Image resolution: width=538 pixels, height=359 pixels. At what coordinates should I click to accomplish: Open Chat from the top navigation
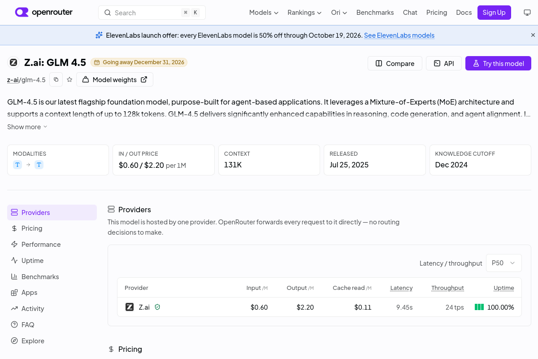tap(410, 13)
